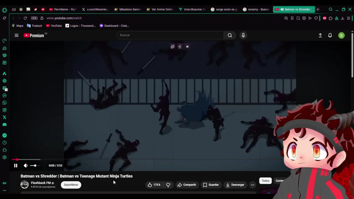Mute the Batman vs Shredder tab audio
Screen dimensions: 354x199
[x=282, y=9]
